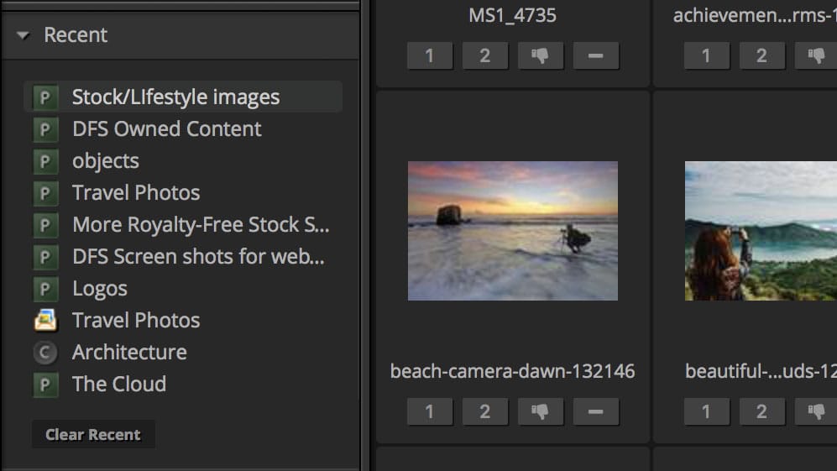Viewport: 837px width, 471px height.
Task: Select the beach sunset photo thumbnail
Action: (x=512, y=231)
